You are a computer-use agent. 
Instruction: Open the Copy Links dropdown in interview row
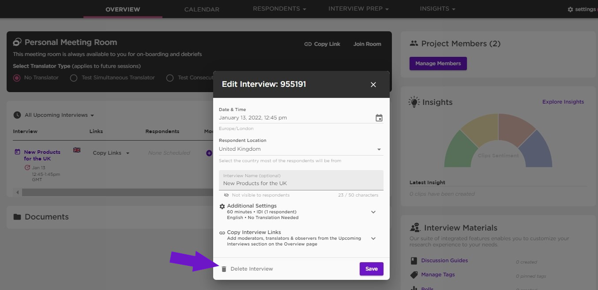click(x=111, y=153)
